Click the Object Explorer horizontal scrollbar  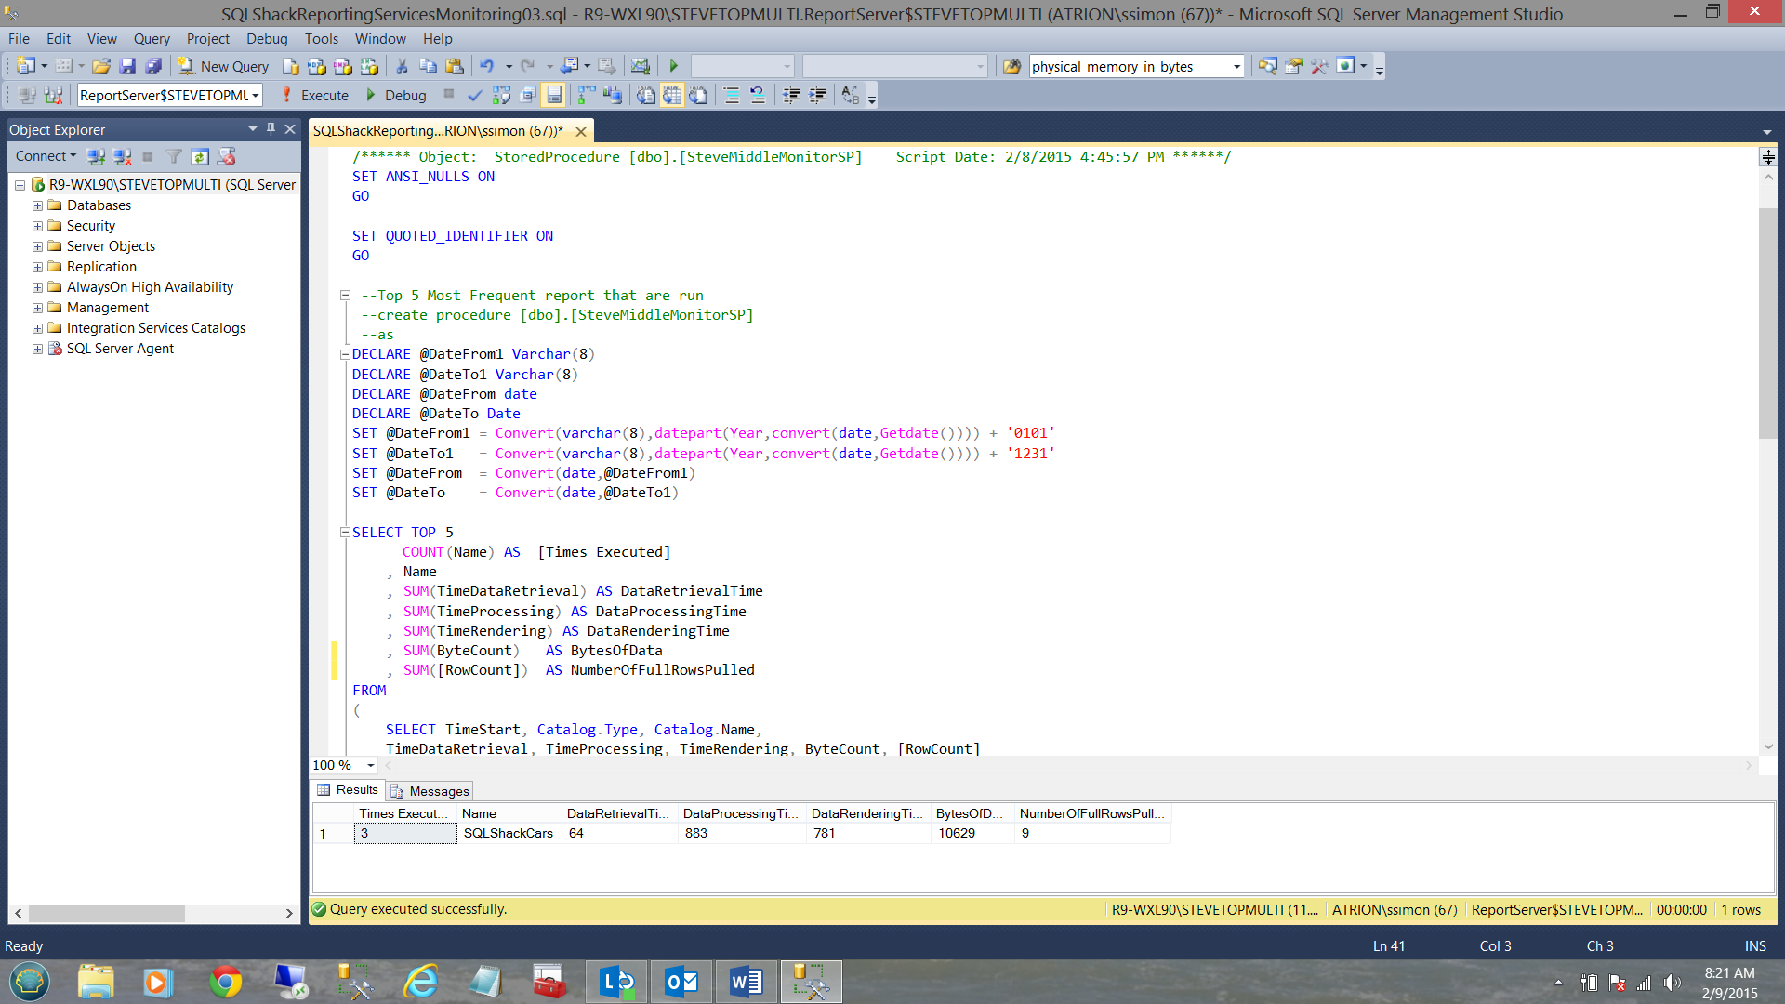(x=106, y=914)
